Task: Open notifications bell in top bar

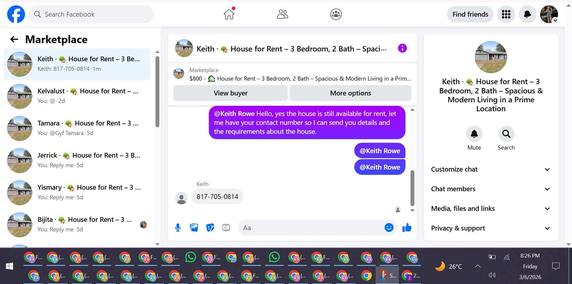Action: [x=527, y=14]
